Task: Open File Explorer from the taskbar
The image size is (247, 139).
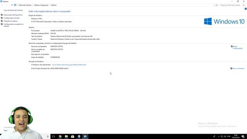Action: coord(66,136)
